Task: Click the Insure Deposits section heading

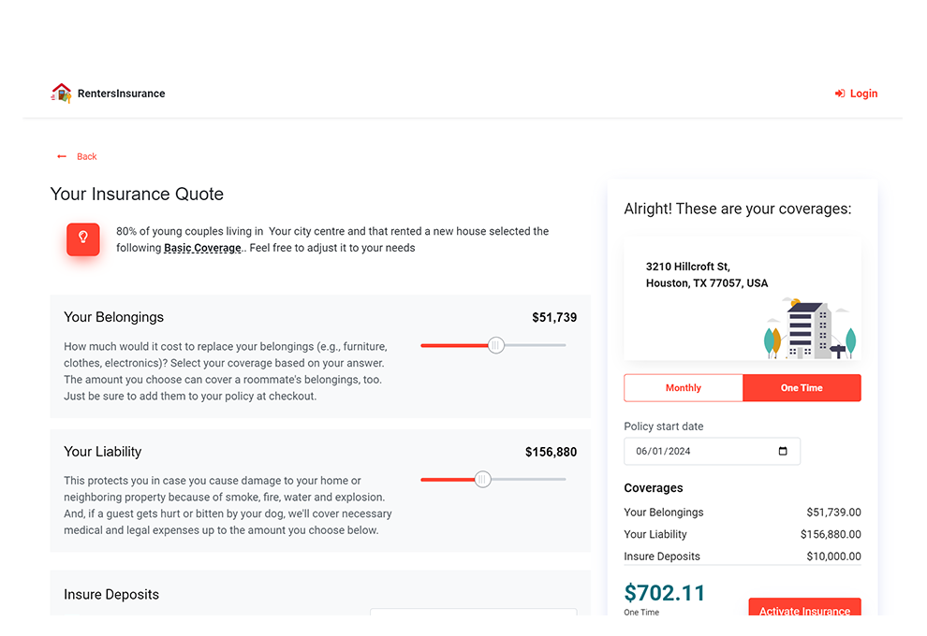Action: [x=111, y=595]
